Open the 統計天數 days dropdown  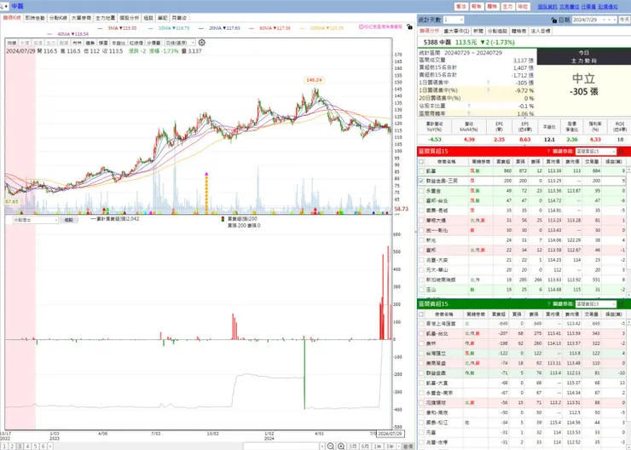click(x=454, y=20)
